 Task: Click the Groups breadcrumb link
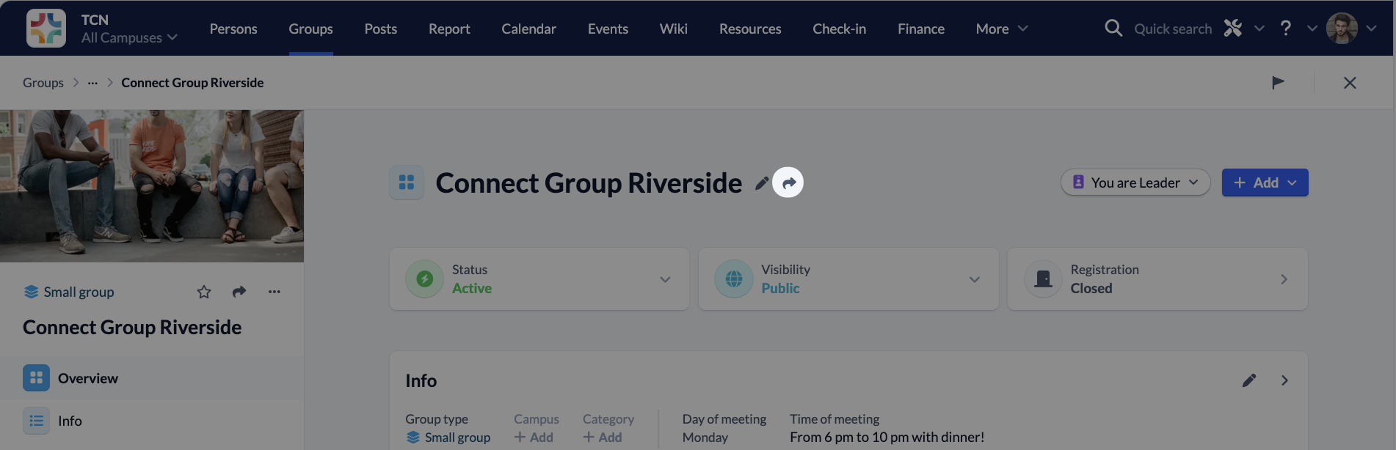43,83
